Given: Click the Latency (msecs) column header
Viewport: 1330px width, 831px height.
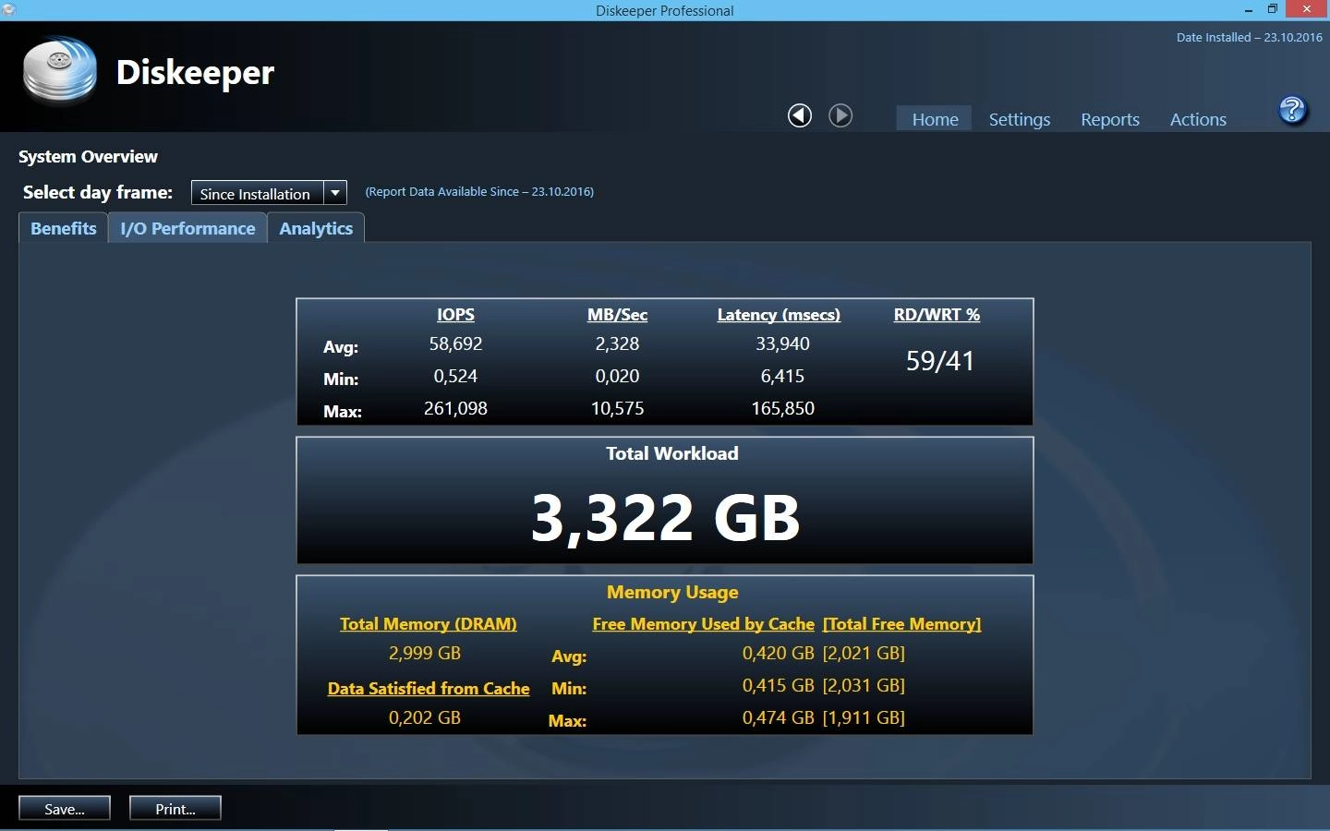Looking at the screenshot, I should coord(779,315).
